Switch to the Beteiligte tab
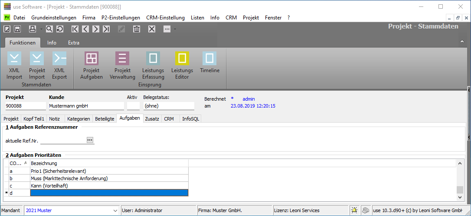Screen dimensions: 471x216 click(104, 118)
